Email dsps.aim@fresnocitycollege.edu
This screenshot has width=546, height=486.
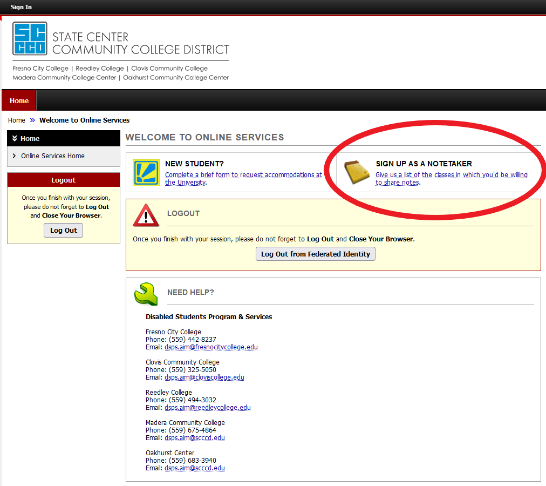pyautogui.click(x=211, y=347)
